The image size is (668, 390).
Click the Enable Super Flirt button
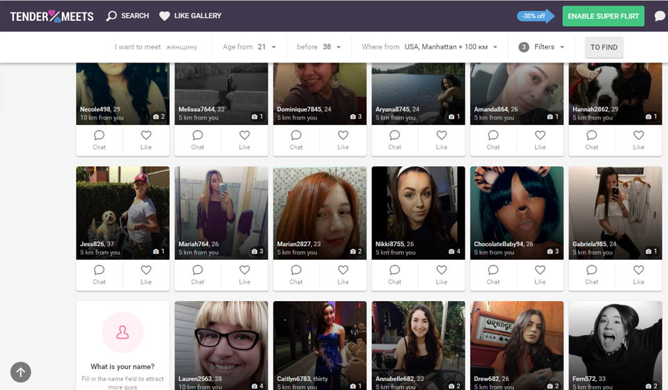(x=603, y=16)
